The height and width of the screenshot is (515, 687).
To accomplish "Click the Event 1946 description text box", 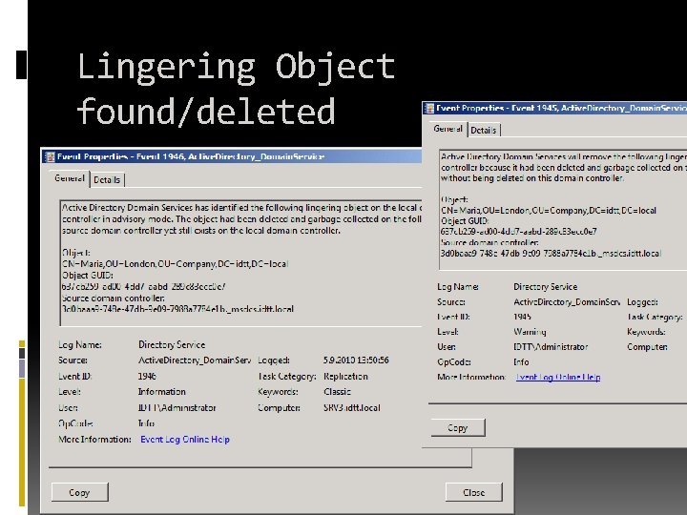I will coord(241,263).
